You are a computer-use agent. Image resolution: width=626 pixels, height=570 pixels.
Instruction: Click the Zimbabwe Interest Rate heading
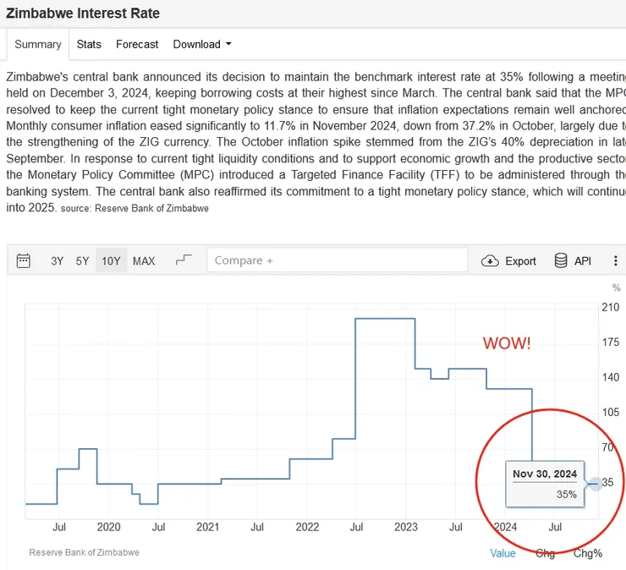pos(83,14)
